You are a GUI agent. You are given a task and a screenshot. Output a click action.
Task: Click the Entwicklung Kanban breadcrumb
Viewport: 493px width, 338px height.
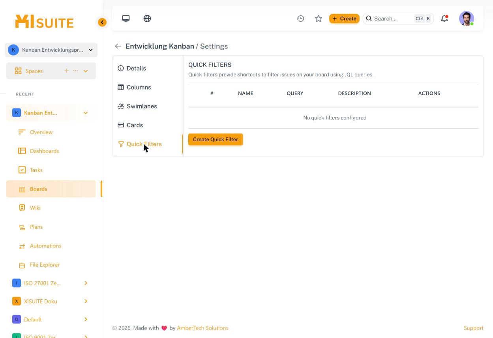[x=160, y=46]
